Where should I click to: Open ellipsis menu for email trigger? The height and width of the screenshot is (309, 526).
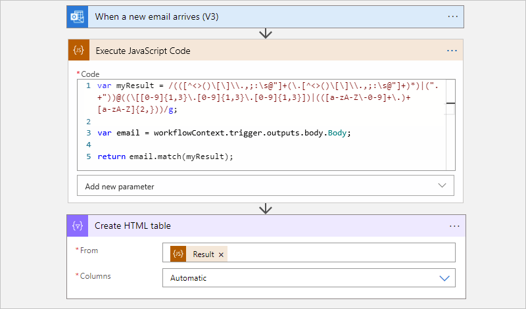[452, 17]
